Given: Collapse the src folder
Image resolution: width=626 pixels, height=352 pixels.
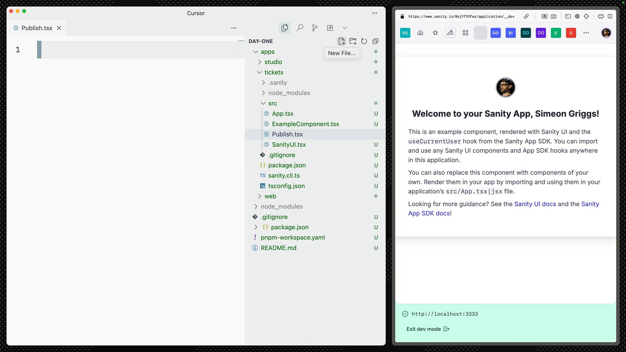Looking at the screenshot, I should [x=263, y=103].
